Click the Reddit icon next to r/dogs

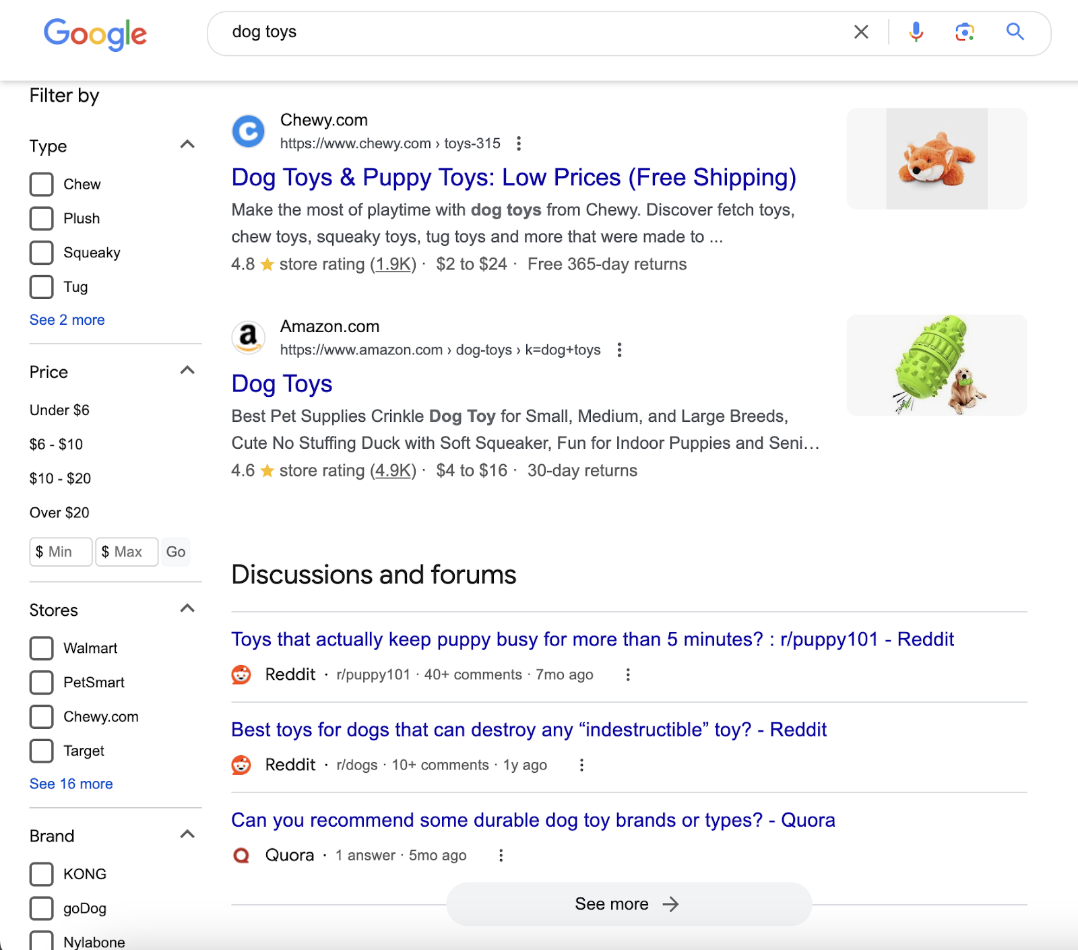coord(241,765)
